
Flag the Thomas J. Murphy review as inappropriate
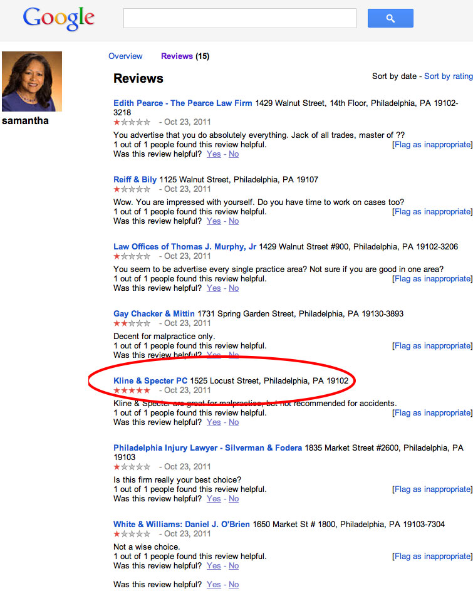pos(432,279)
